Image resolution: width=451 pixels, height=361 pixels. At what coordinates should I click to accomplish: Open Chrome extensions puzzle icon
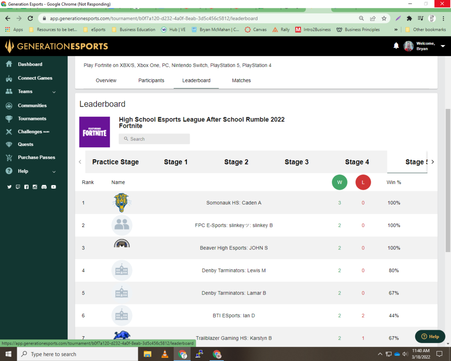[409, 19]
